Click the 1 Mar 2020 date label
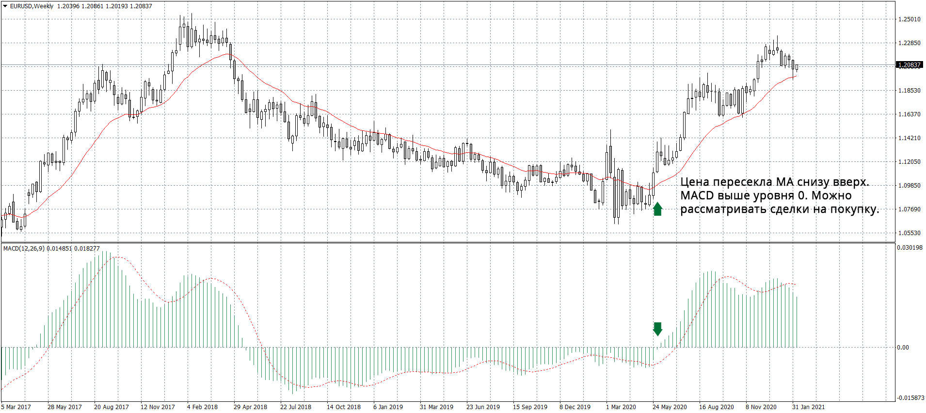The image size is (926, 413). pyautogui.click(x=621, y=407)
